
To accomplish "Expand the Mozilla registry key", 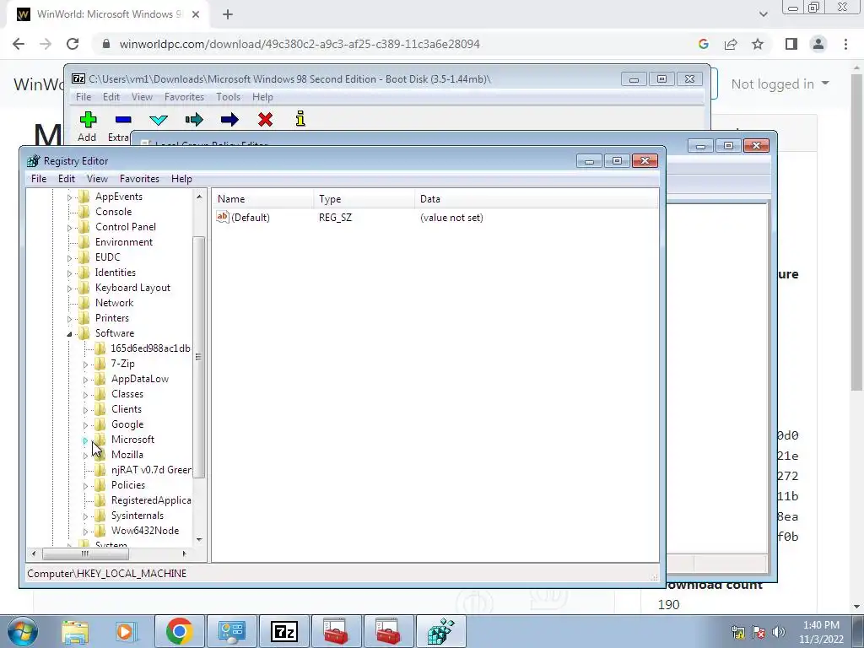I will 85,456.
